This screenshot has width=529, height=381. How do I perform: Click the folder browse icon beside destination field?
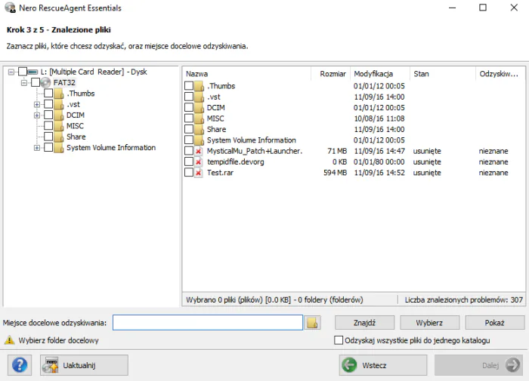click(x=312, y=323)
